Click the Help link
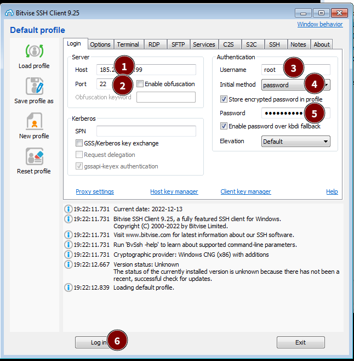The width and height of the screenshot is (354, 361). pos(332,191)
